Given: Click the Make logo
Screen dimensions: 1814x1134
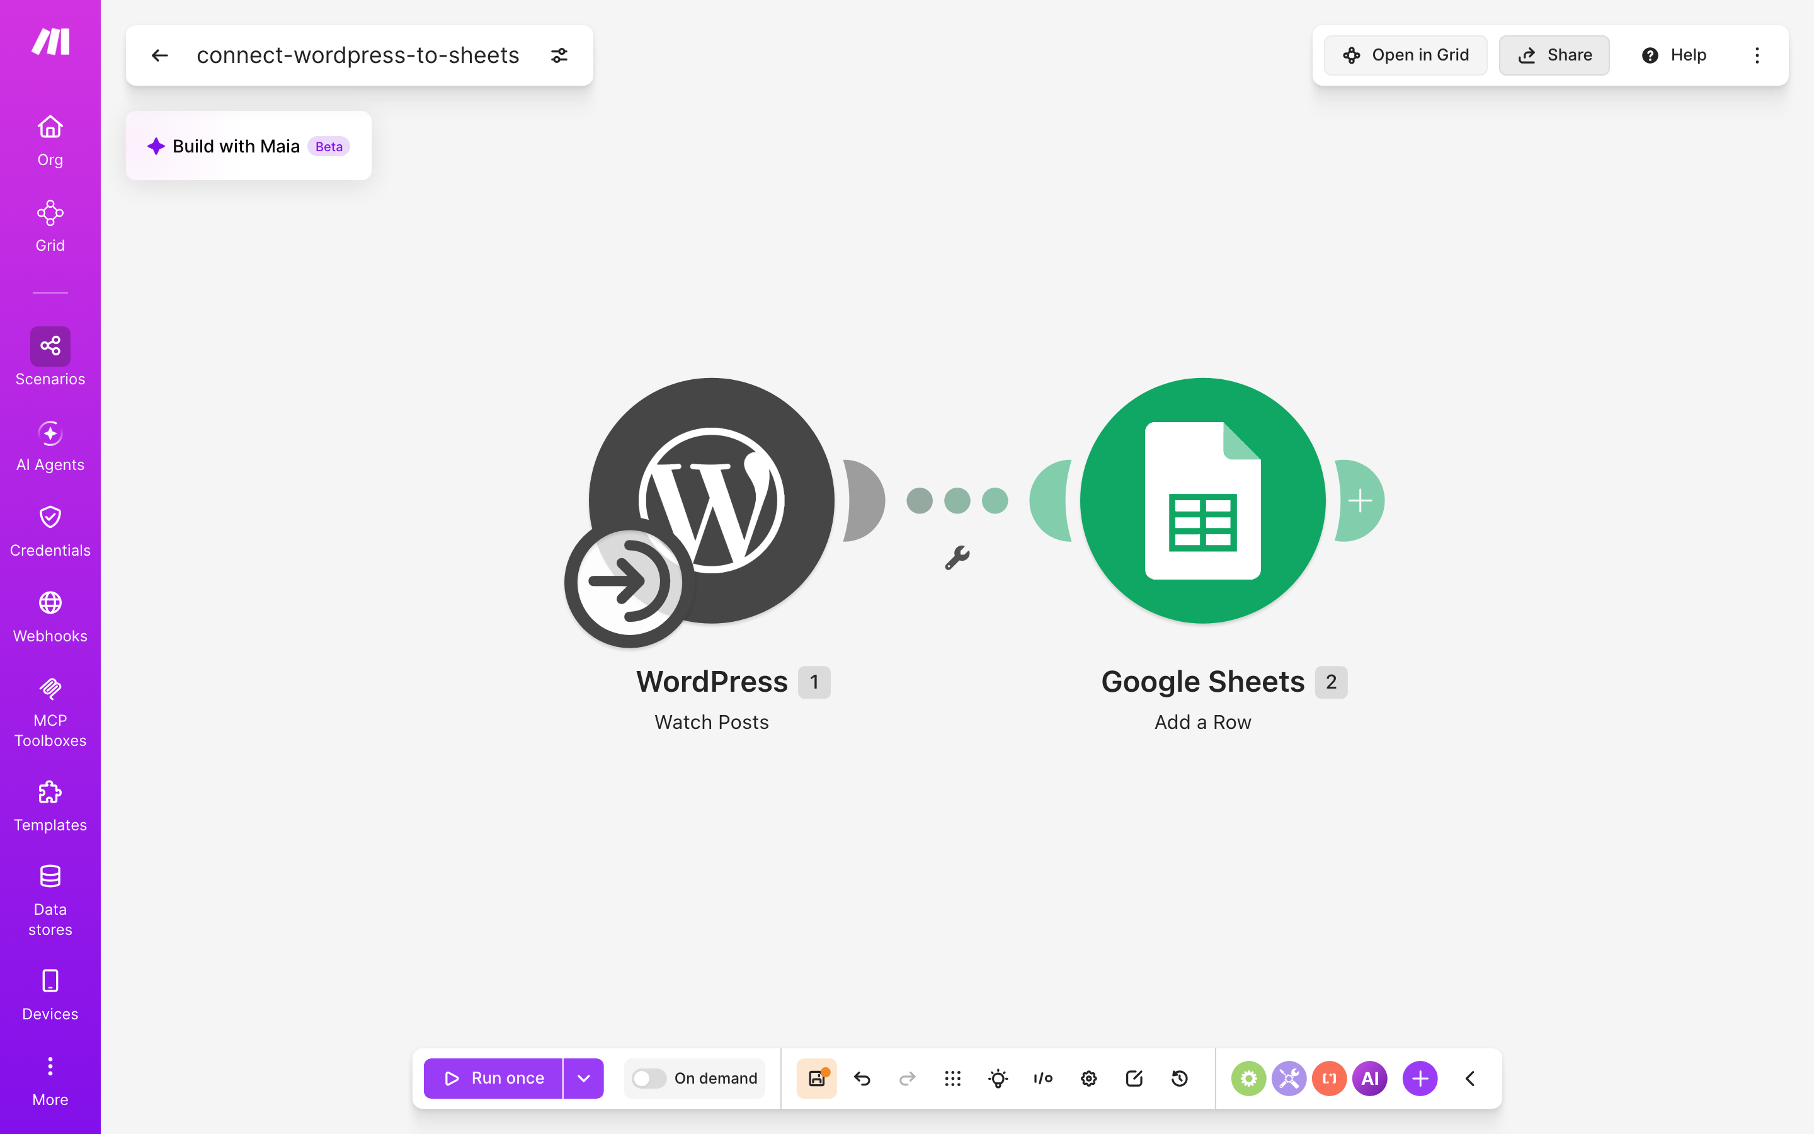Looking at the screenshot, I should 50,41.
